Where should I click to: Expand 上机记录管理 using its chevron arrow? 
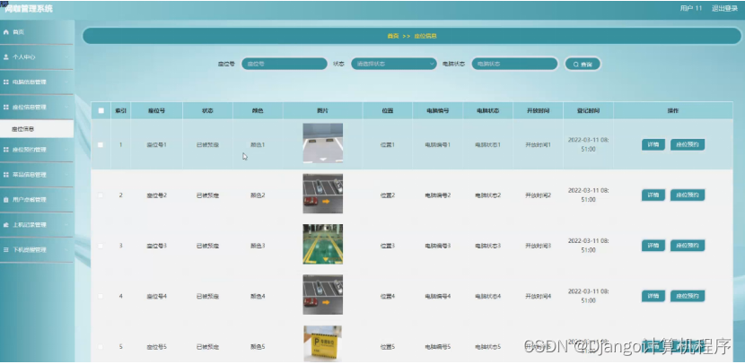point(66,225)
